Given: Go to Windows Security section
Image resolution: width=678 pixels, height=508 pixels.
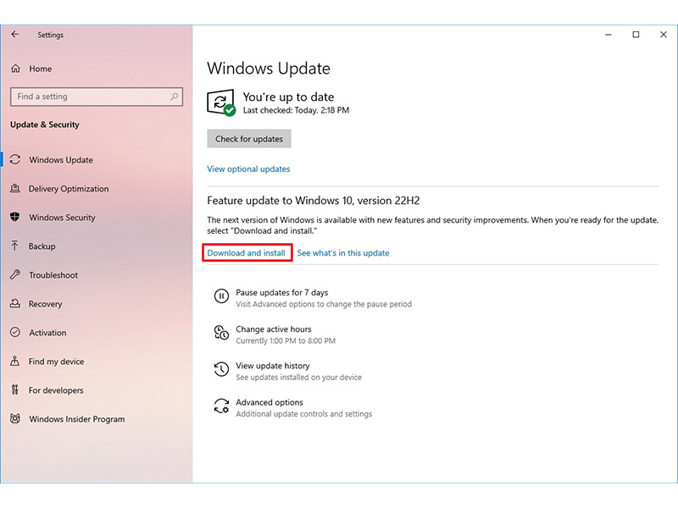Looking at the screenshot, I should tap(62, 218).
